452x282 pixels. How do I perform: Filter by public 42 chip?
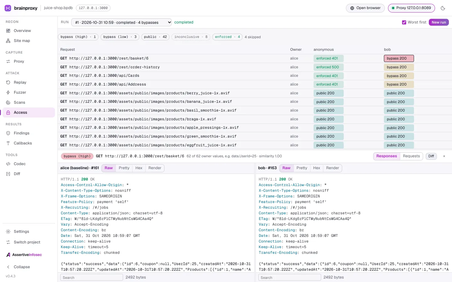pyautogui.click(x=155, y=37)
